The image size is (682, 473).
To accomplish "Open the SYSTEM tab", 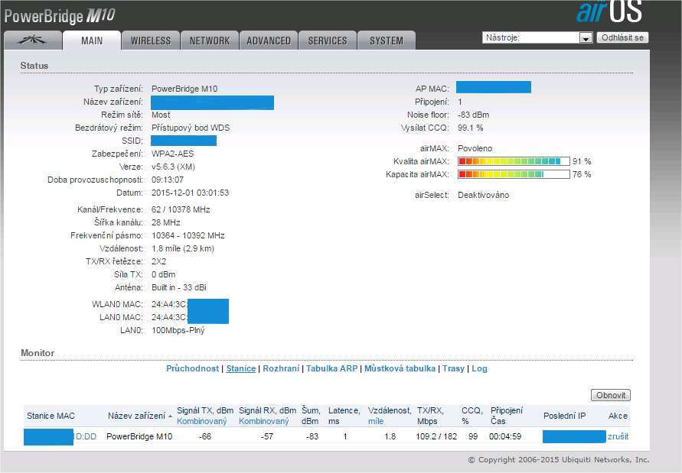I will [387, 40].
